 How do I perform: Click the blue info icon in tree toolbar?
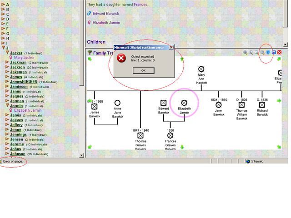click(268, 53)
